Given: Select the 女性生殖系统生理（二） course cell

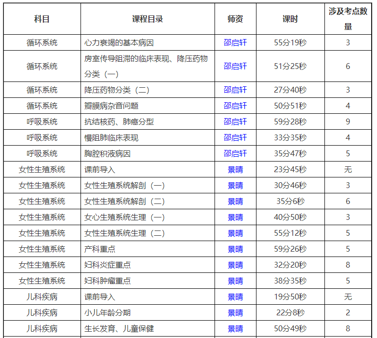Looking at the screenshot, I should click(x=124, y=233).
